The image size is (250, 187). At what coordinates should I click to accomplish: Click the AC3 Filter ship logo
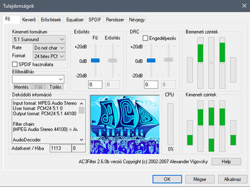[x=125, y=125]
